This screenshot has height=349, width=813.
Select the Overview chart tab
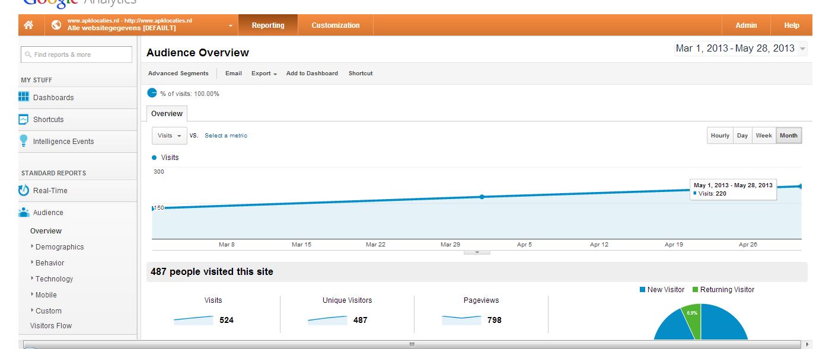click(167, 114)
